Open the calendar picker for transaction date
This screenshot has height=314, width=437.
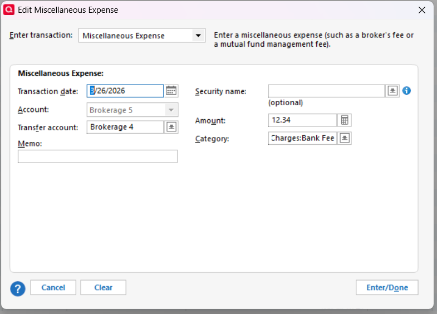point(171,91)
